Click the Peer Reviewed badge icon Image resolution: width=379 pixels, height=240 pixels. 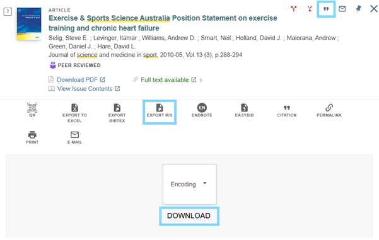point(53,65)
